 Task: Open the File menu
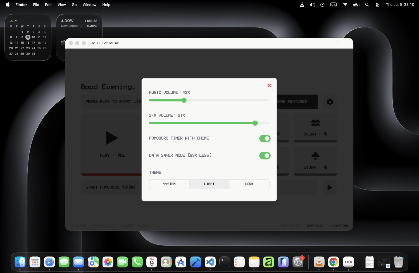click(x=36, y=4)
